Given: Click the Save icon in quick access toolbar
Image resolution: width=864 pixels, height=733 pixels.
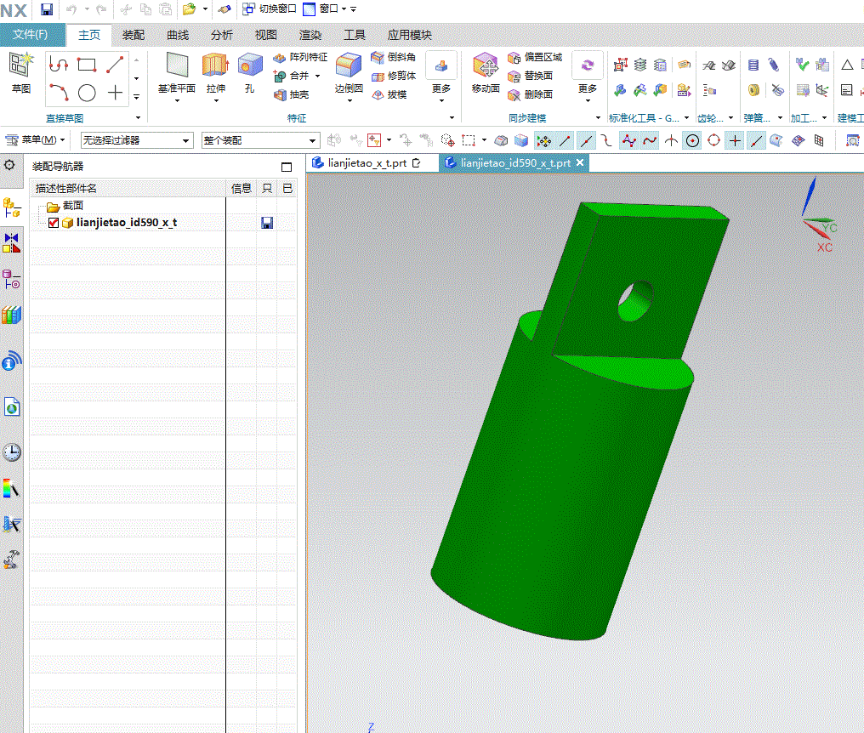Looking at the screenshot, I should point(46,9).
